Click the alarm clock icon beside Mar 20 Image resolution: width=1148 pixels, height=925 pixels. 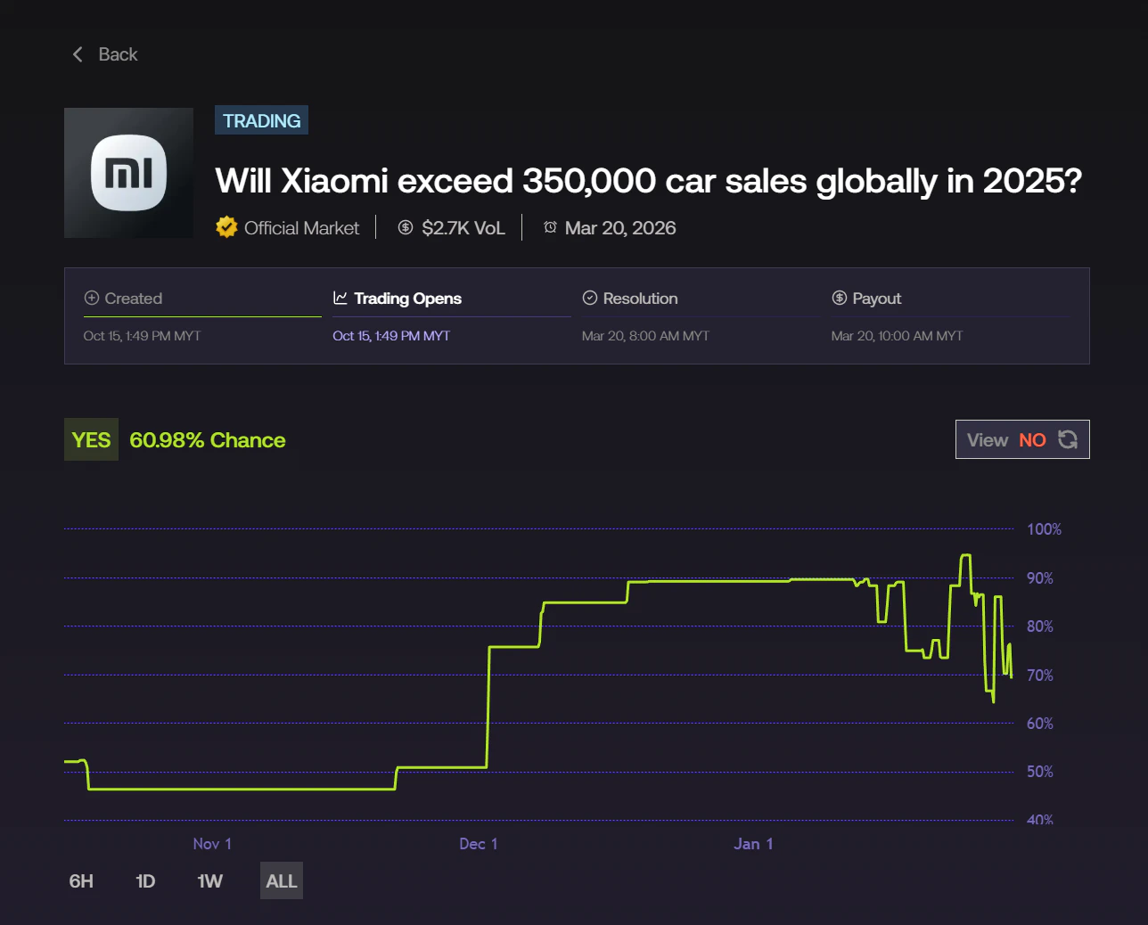pos(550,227)
